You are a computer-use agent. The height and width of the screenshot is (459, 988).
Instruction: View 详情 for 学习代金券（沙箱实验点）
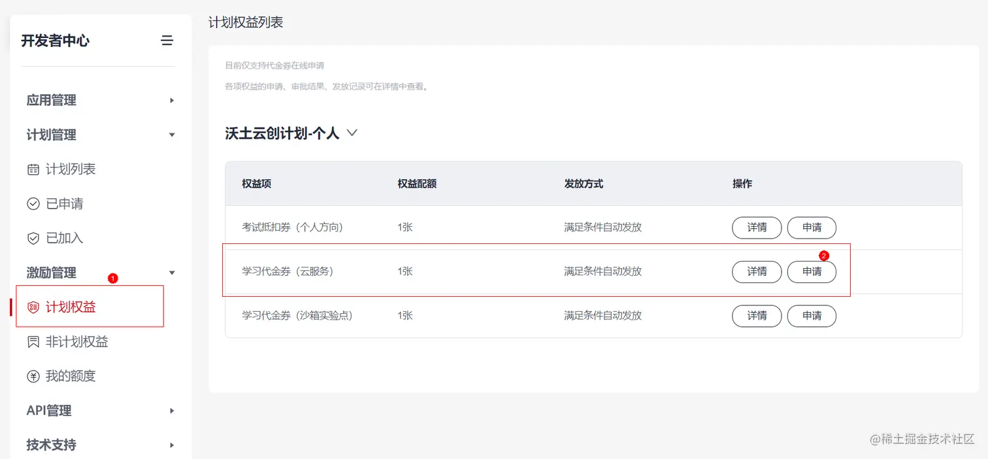pos(757,316)
